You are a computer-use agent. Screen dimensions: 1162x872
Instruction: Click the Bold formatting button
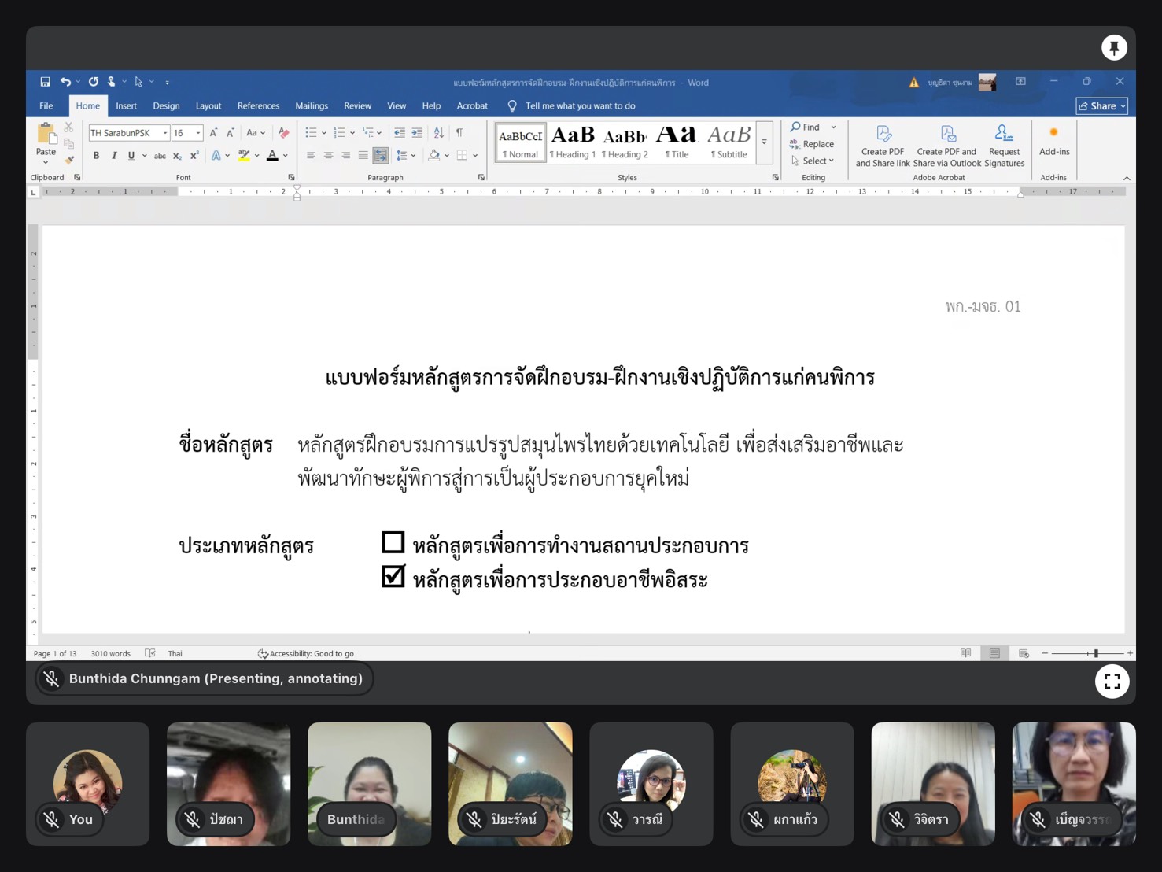point(96,156)
